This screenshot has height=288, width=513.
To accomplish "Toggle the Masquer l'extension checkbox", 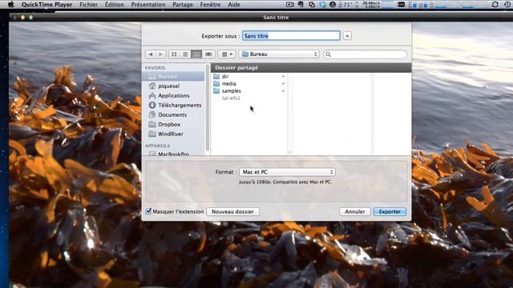I will (148, 211).
